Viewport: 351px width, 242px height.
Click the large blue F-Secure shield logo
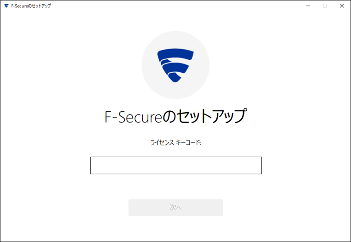point(175,65)
